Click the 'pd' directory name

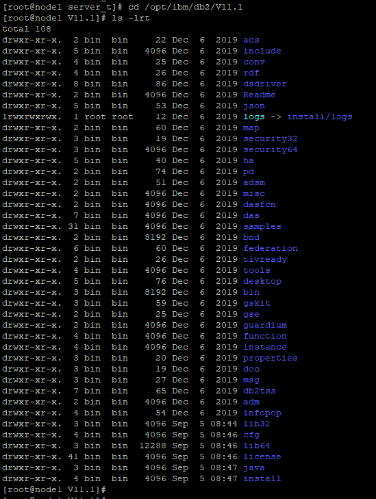click(249, 172)
